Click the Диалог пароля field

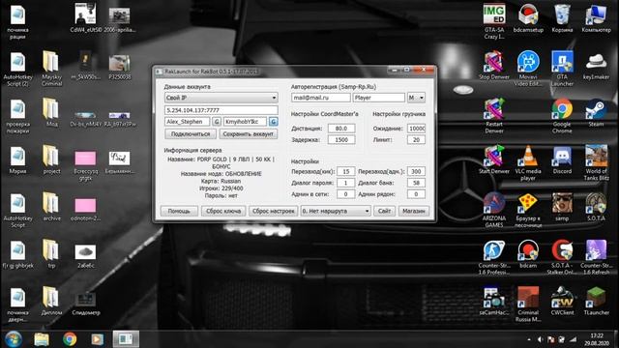click(346, 183)
